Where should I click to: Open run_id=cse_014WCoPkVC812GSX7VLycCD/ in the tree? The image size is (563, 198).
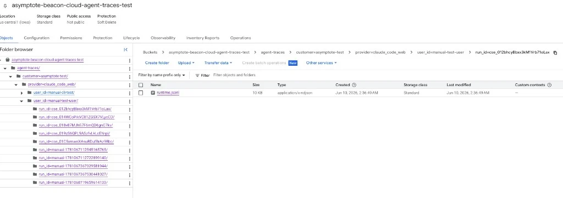tap(77, 117)
